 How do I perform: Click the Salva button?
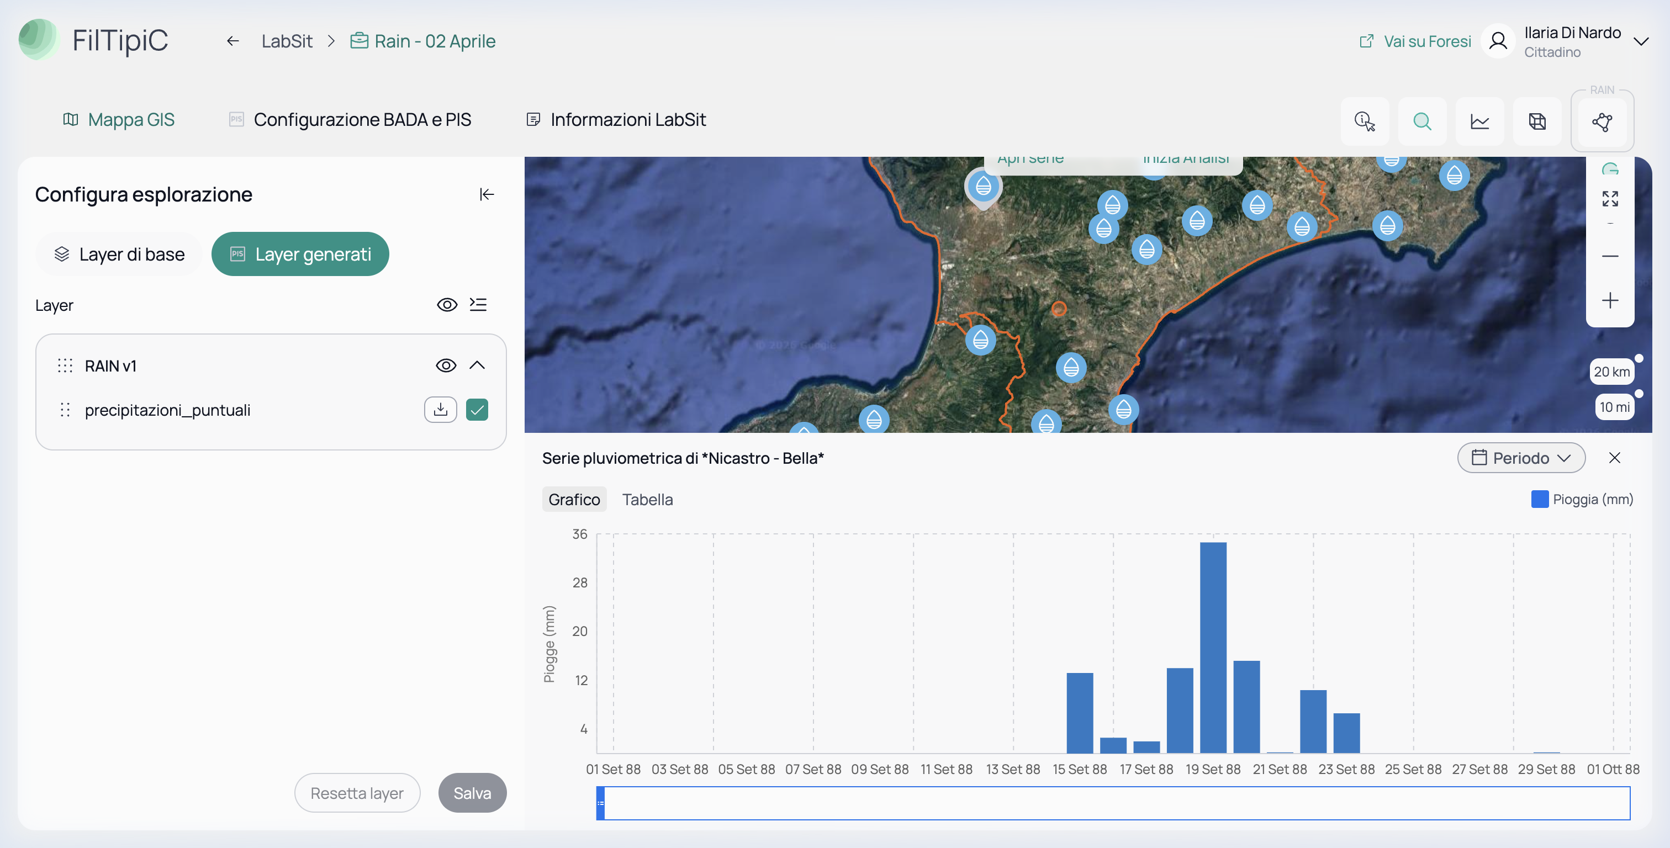click(472, 793)
